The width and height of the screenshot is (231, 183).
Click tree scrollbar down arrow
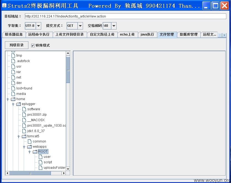click(68, 169)
